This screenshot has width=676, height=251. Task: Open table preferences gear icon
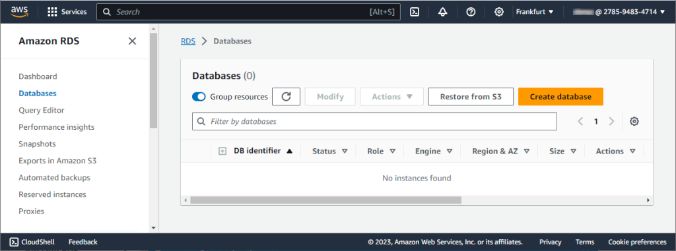pyautogui.click(x=634, y=121)
